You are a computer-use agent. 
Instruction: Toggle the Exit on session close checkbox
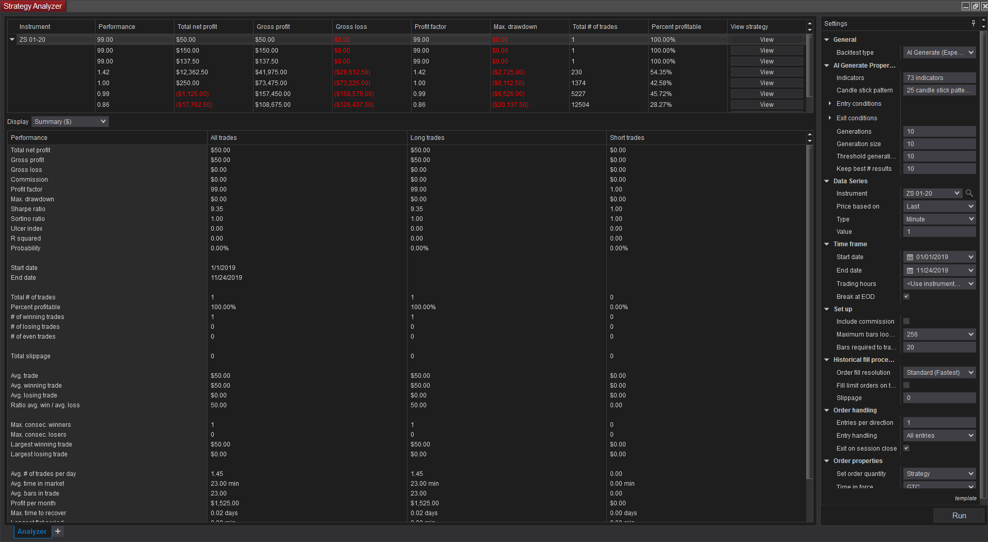point(906,448)
